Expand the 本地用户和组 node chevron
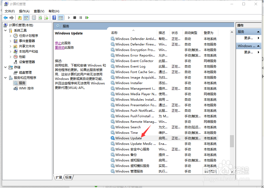This screenshot has height=188, width=264. click(x=11, y=51)
